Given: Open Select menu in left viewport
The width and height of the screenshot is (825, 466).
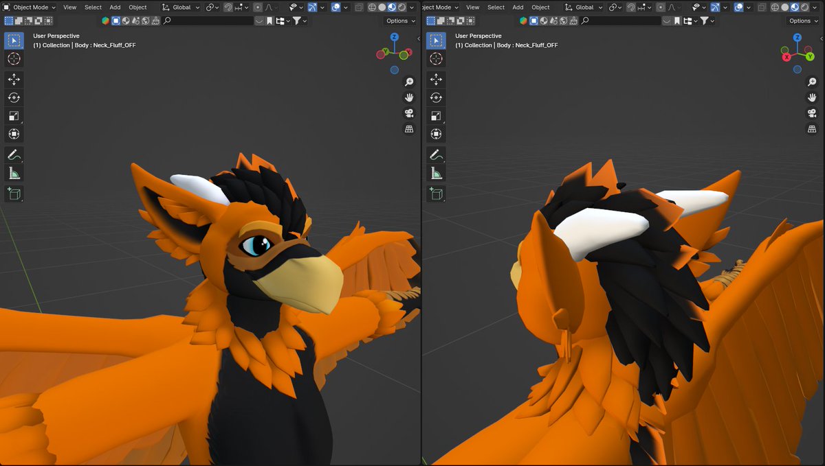Looking at the screenshot, I should tap(93, 7).
